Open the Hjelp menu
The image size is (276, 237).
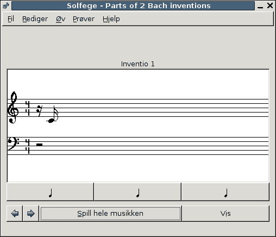click(111, 19)
